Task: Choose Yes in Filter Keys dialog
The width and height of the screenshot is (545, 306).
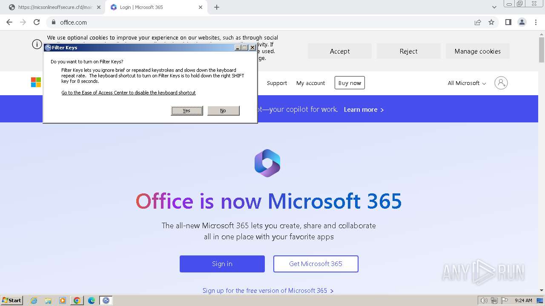Action: [x=187, y=110]
